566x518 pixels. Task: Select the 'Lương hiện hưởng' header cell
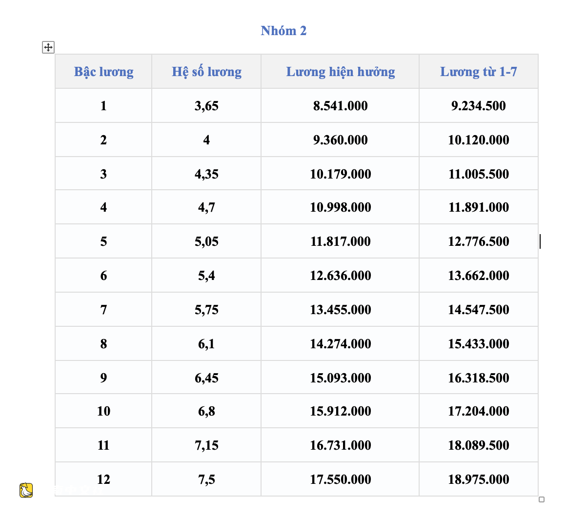pyautogui.click(x=340, y=71)
